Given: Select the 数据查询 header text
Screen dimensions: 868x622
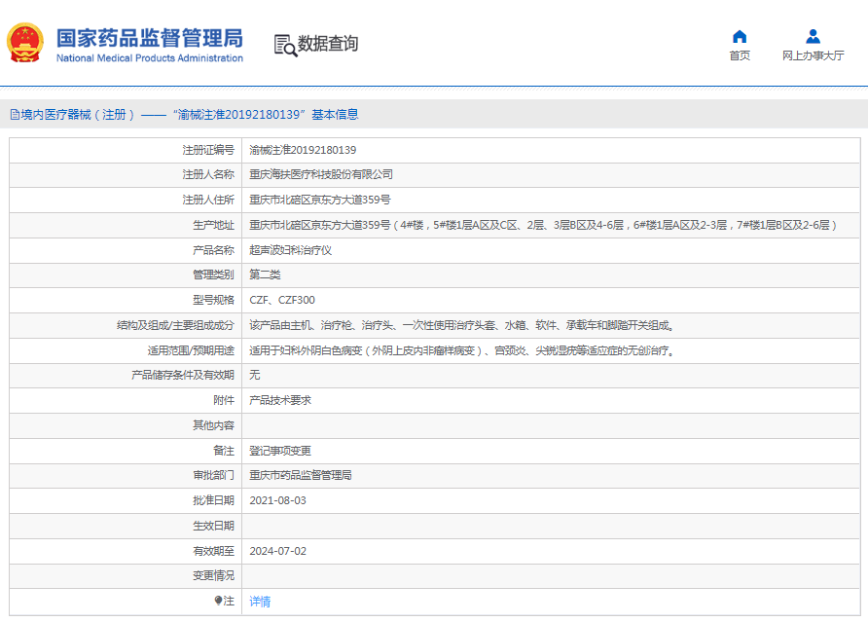Looking at the screenshot, I should (x=328, y=44).
